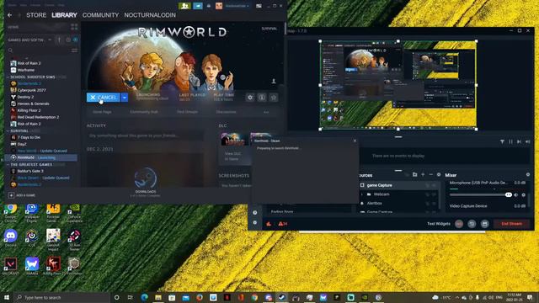
Task: Add a source folder in Sources
Action: point(414,175)
